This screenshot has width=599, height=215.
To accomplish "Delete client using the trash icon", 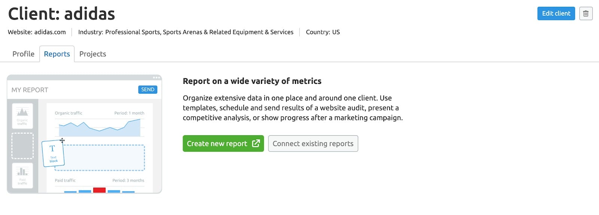I will click(586, 13).
